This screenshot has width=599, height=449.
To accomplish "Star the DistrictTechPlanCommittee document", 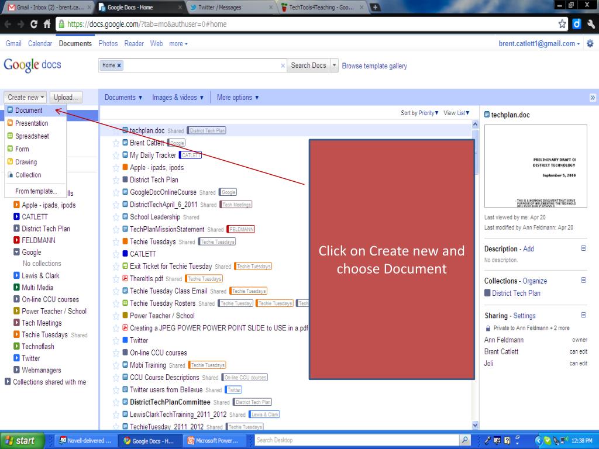I will point(116,402).
